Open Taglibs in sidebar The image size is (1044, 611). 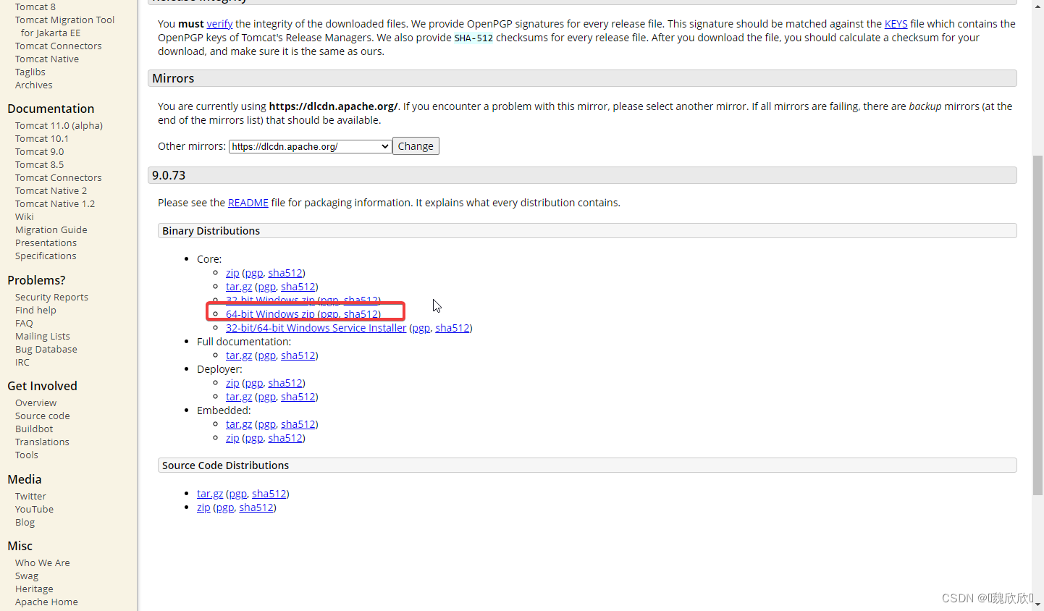coord(30,72)
